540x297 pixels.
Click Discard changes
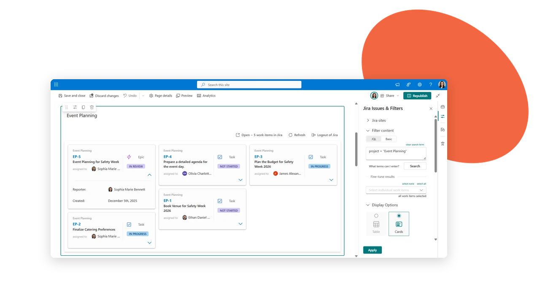click(x=104, y=96)
